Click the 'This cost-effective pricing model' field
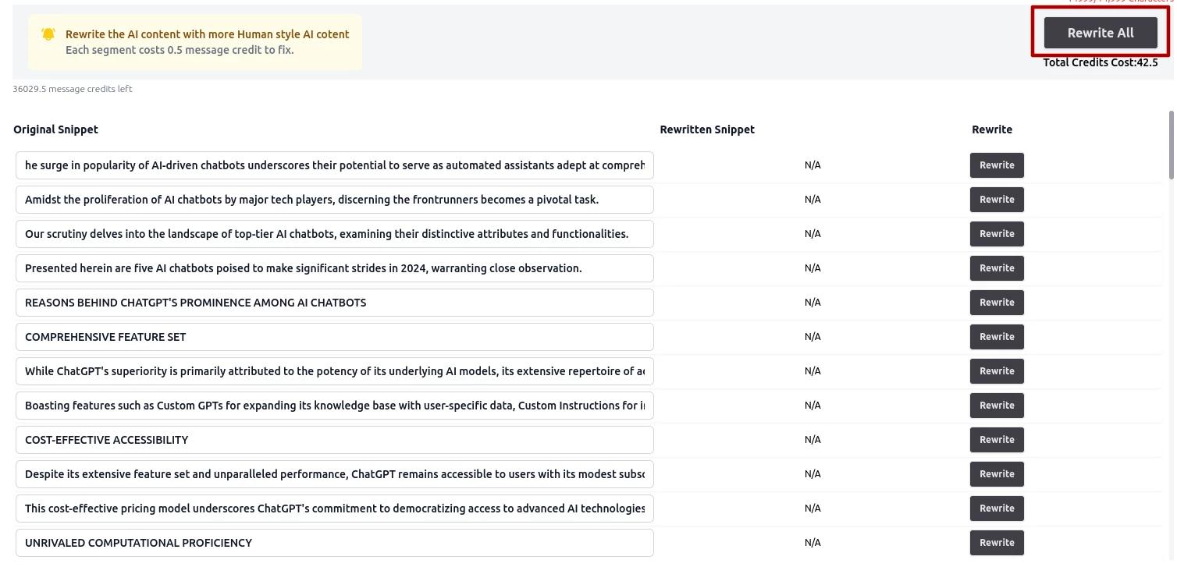This screenshot has width=1177, height=567. point(335,509)
